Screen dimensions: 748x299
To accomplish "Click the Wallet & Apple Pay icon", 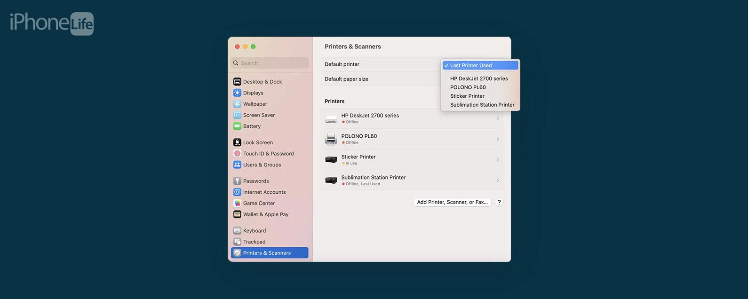I will [238, 214].
